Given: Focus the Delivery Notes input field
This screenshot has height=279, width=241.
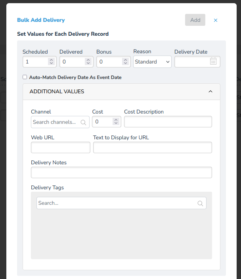Looking at the screenshot, I should [x=121, y=173].
